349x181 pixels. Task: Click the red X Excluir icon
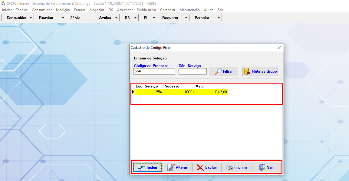(x=200, y=167)
